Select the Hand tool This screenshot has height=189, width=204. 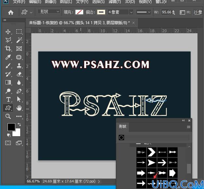19,108
